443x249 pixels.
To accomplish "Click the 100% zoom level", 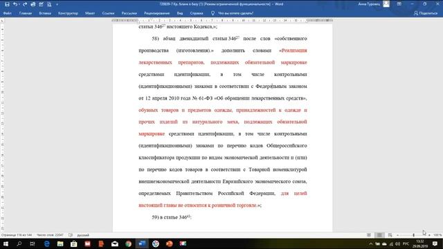I will click(x=437, y=235).
